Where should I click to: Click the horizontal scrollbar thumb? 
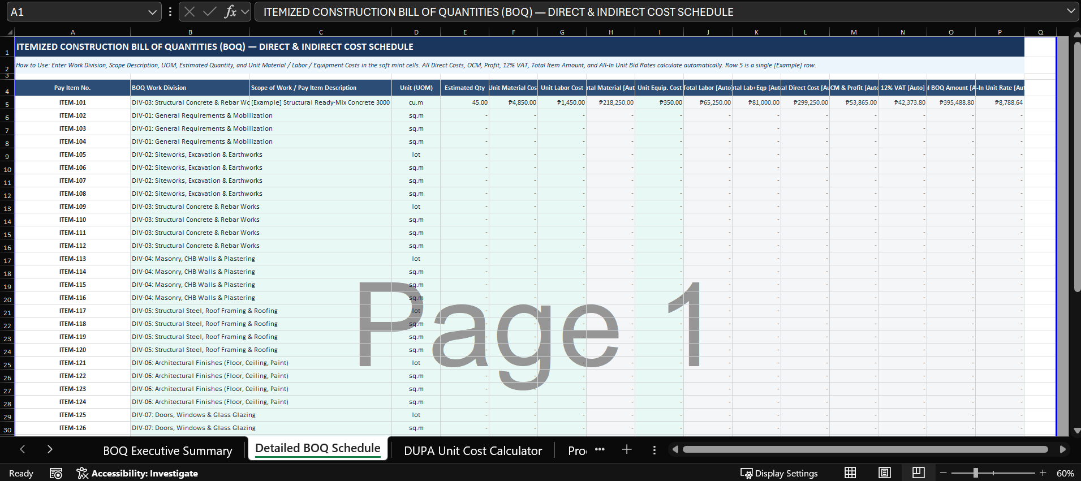pos(865,449)
